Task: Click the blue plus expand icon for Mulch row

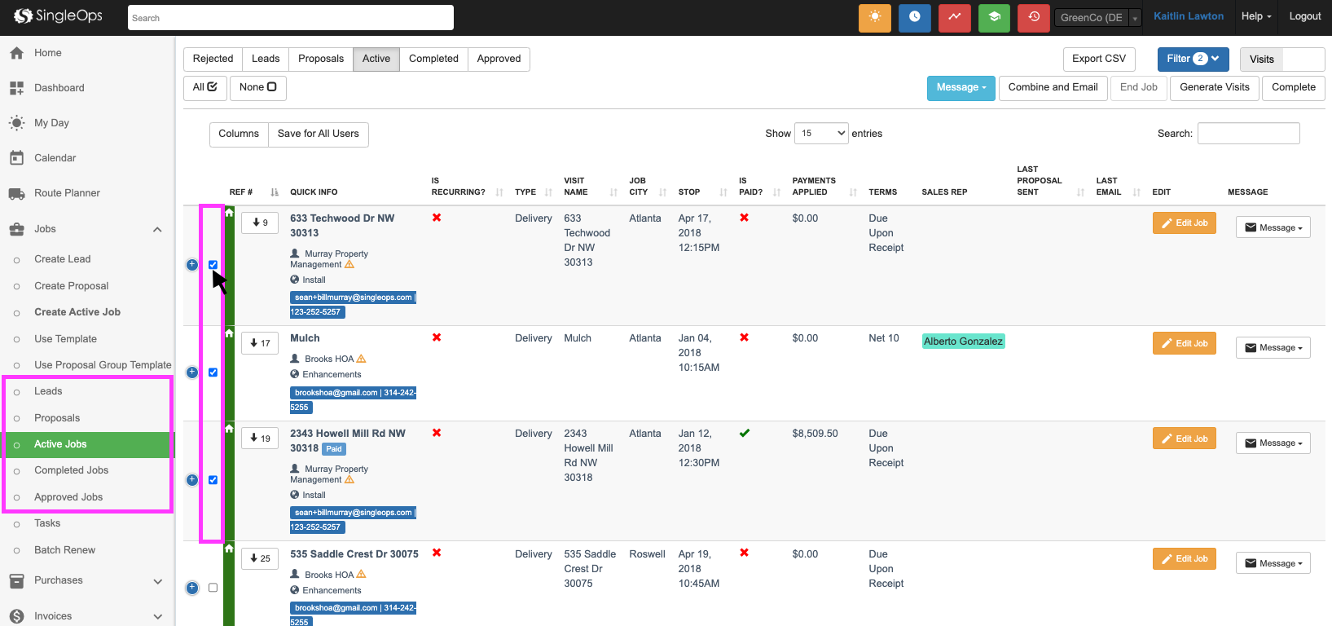Action: click(192, 373)
